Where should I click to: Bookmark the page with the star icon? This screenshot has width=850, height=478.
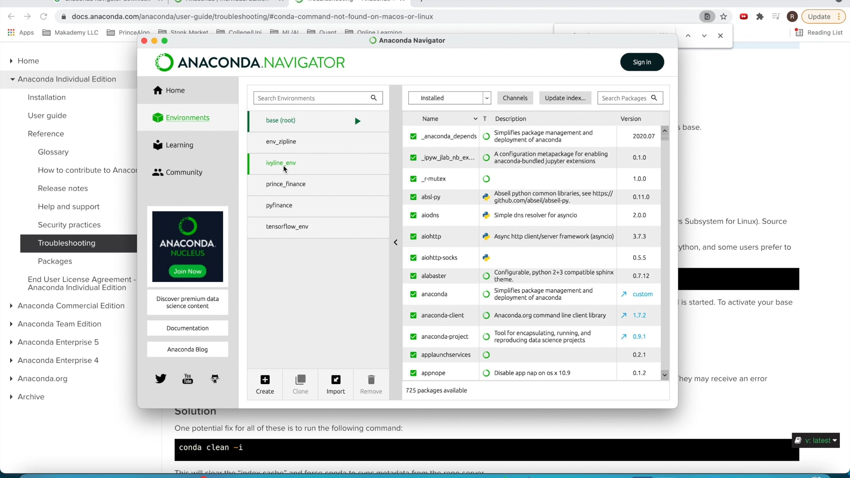coord(723,16)
